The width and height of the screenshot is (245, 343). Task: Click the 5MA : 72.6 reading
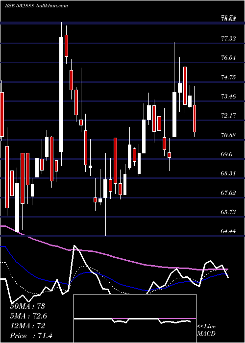point(28,316)
